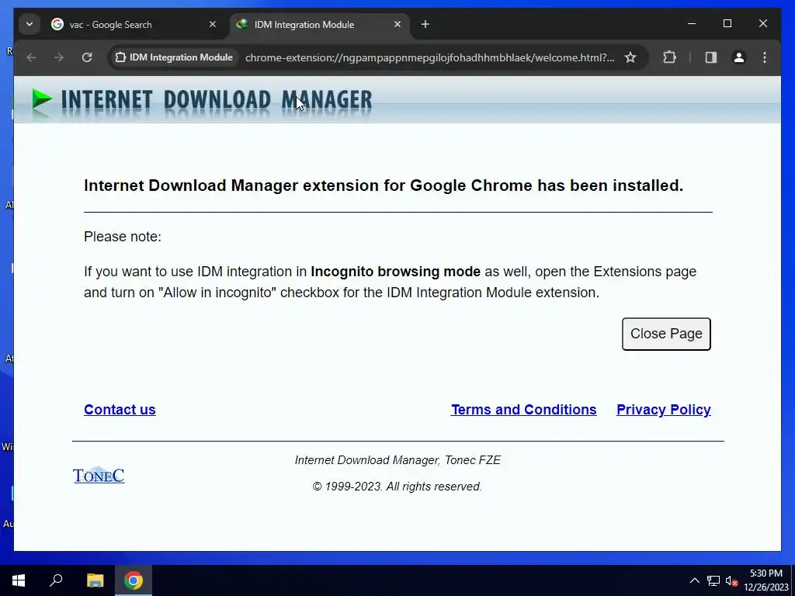The width and height of the screenshot is (795, 596).
Task: Click the 'Please note:' text
Action: pyautogui.click(x=123, y=237)
